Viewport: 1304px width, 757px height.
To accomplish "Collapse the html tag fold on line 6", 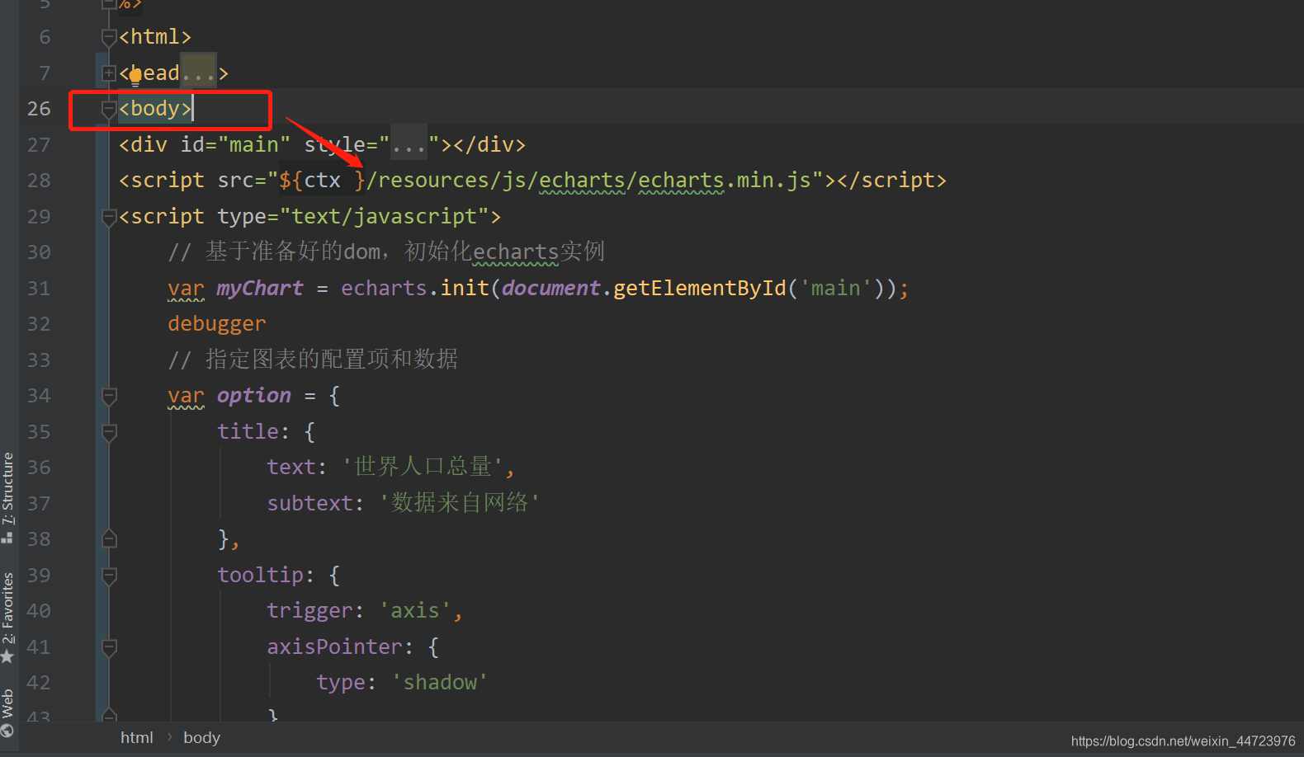I will click(109, 37).
